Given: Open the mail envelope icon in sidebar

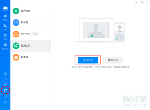Looking at the screenshot, I should click(x=5, y=96).
